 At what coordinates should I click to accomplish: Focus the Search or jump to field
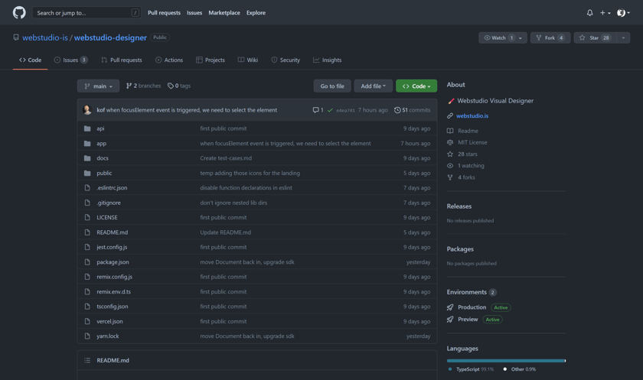click(86, 13)
